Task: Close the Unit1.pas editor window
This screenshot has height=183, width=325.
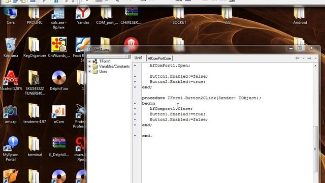Action: click(311, 48)
